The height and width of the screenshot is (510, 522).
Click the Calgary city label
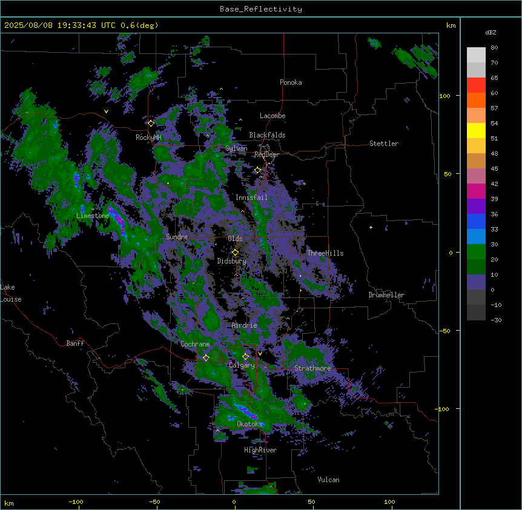click(x=242, y=365)
